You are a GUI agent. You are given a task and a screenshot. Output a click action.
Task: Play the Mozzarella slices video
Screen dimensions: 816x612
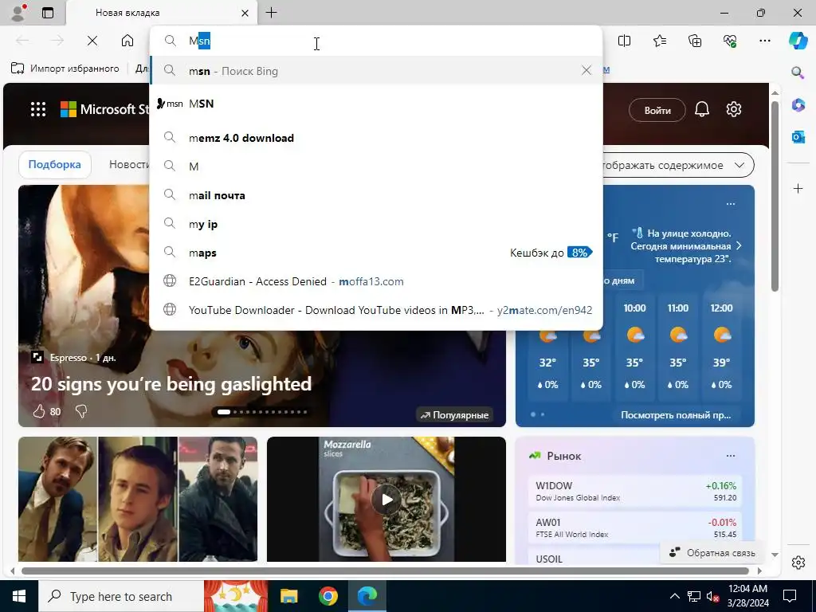[386, 500]
